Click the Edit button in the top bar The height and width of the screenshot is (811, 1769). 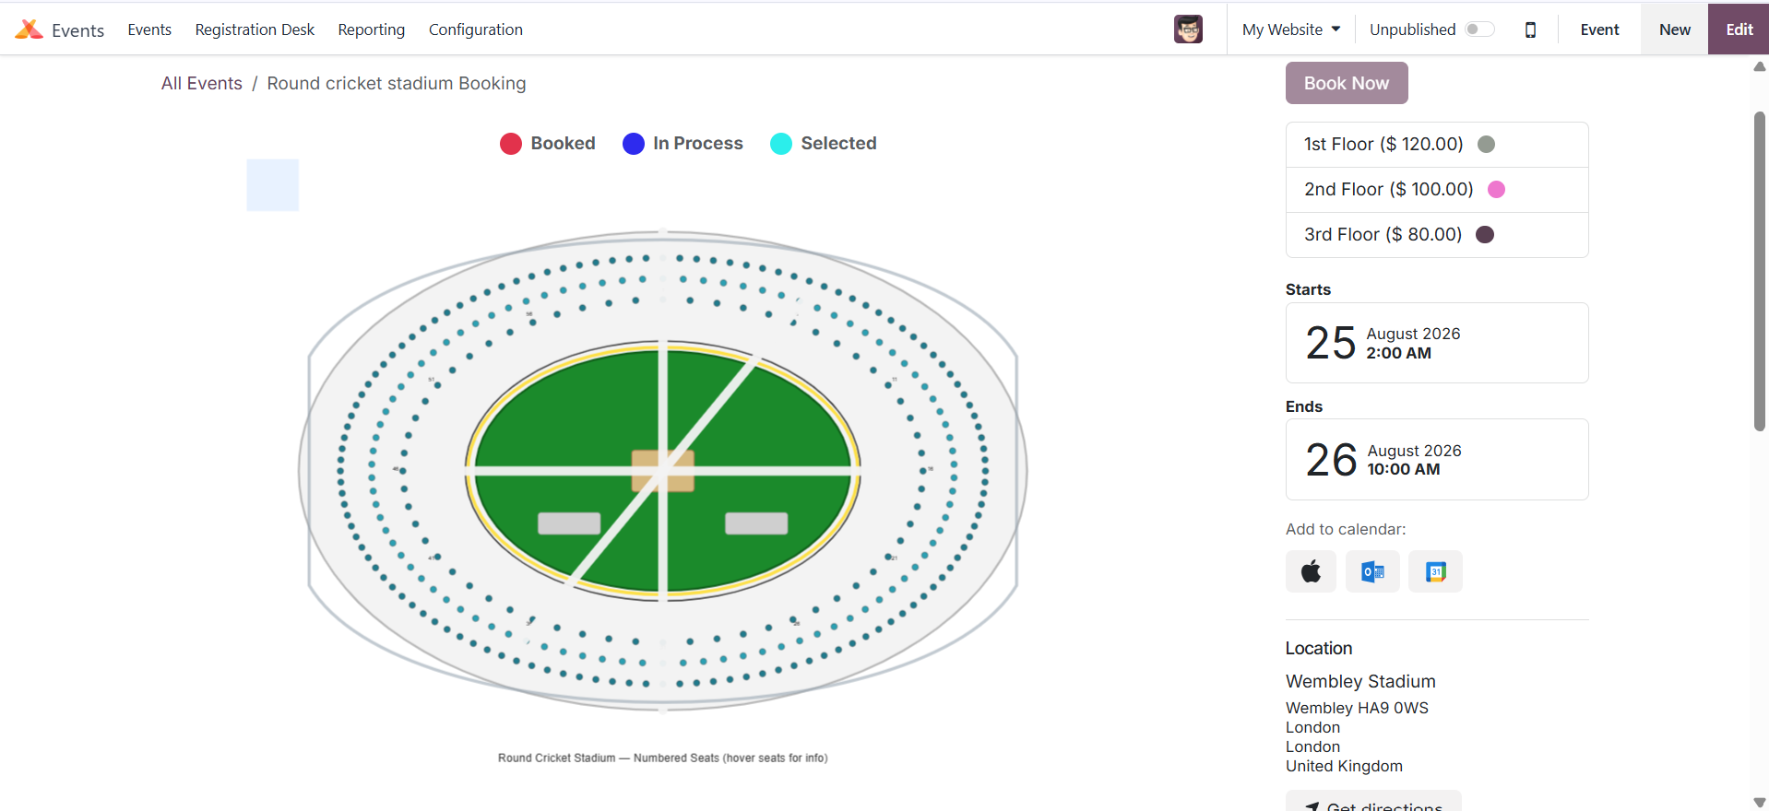(x=1739, y=29)
